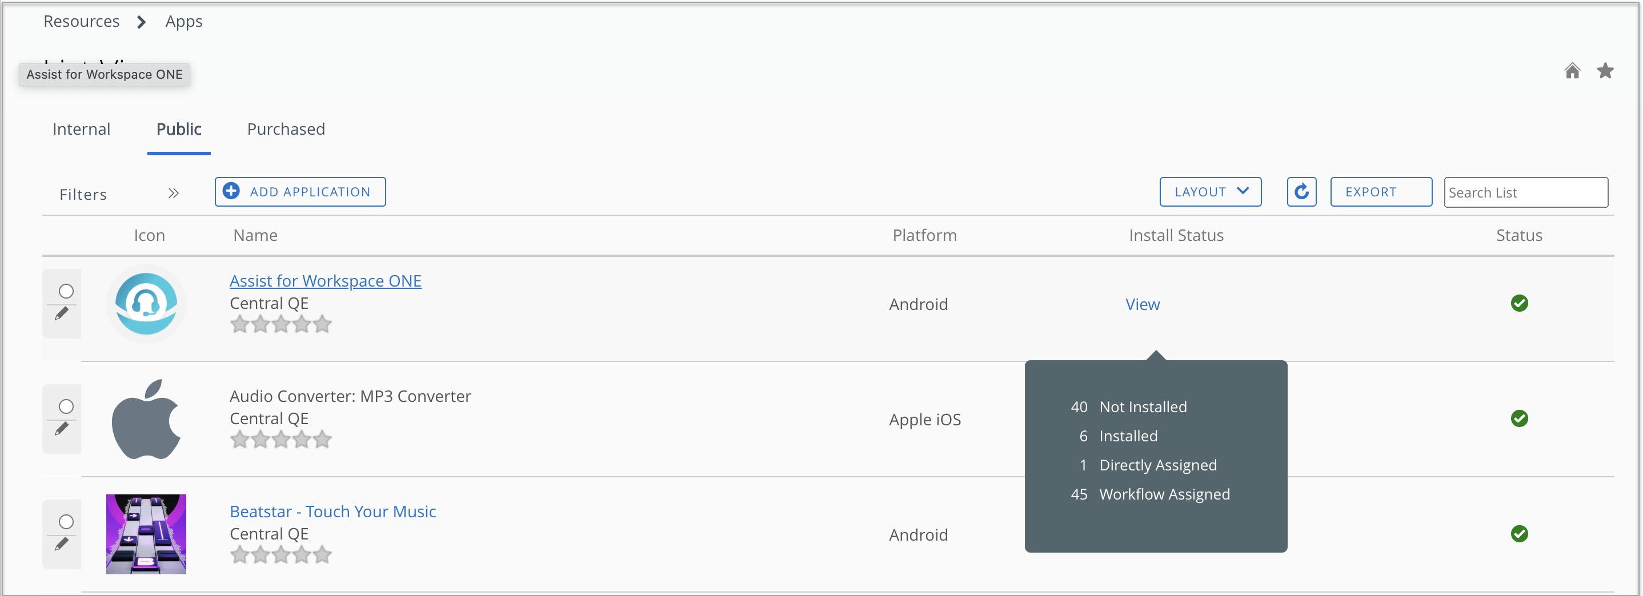Click the Beatstar app icon thumbnail

pyautogui.click(x=146, y=534)
